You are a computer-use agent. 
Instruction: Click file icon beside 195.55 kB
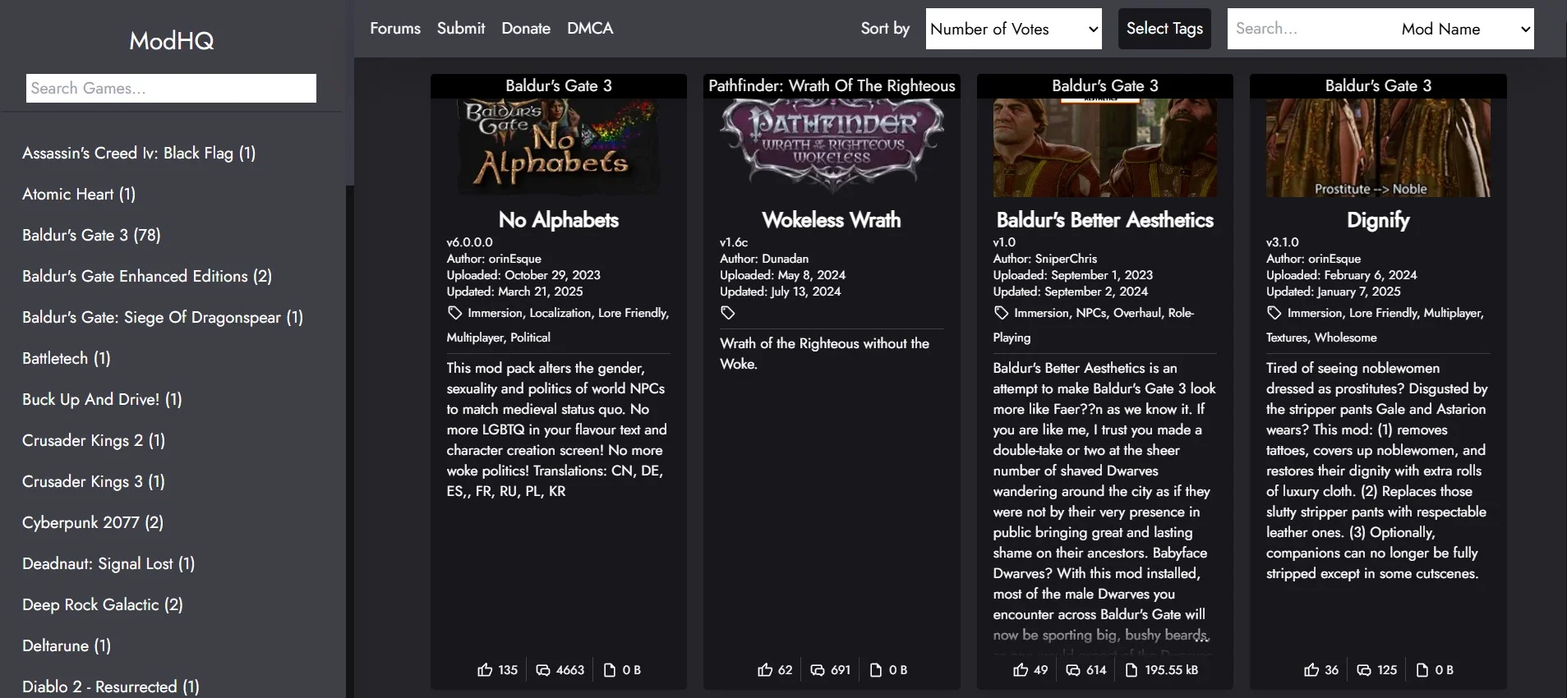[1131, 670]
